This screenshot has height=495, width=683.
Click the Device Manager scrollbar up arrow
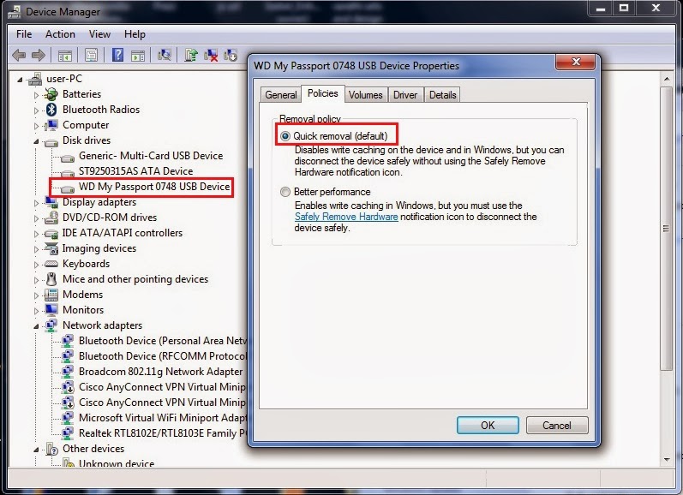click(667, 80)
